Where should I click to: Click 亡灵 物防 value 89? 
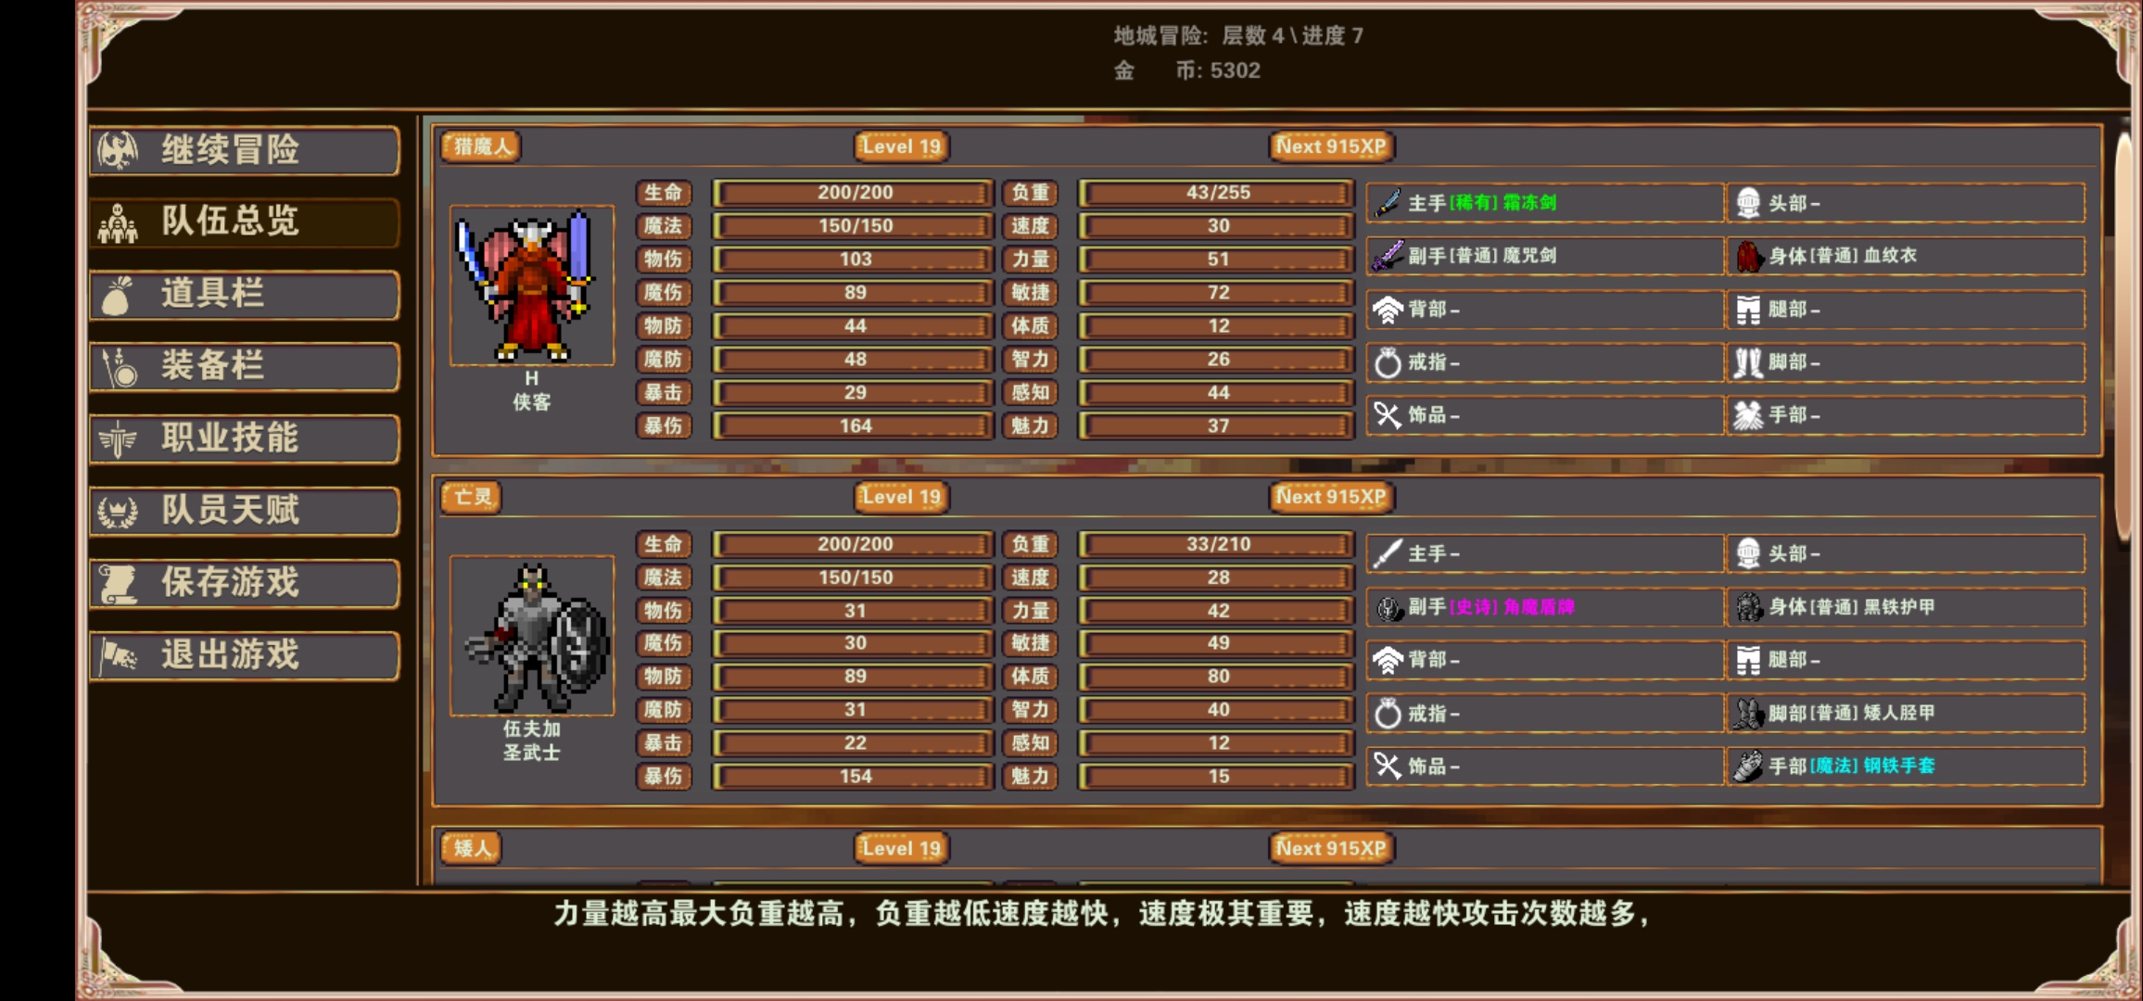853,677
